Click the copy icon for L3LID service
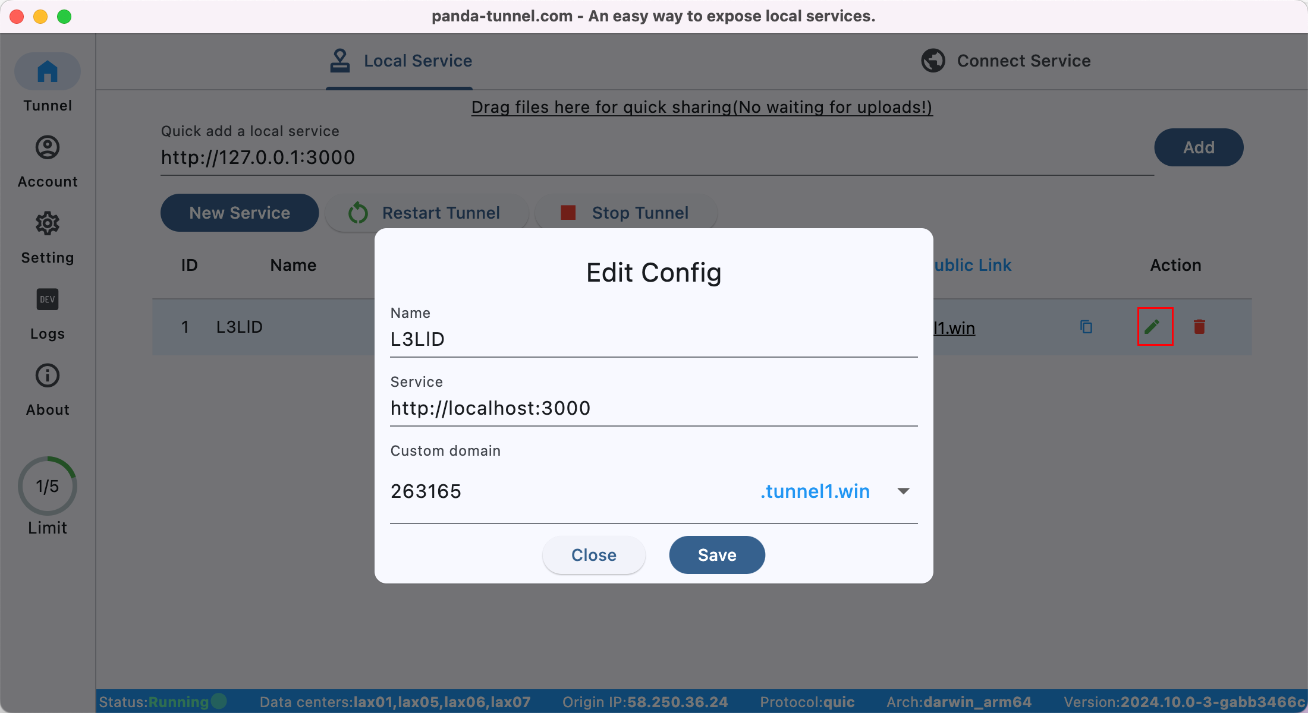Image resolution: width=1308 pixels, height=713 pixels. (1086, 327)
